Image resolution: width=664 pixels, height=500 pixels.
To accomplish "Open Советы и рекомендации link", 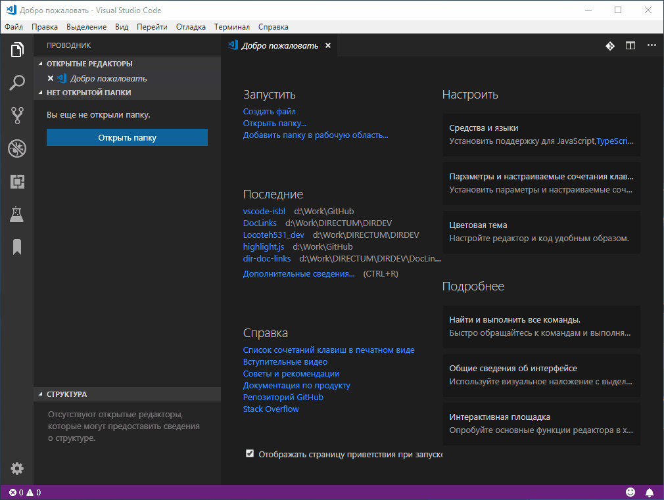I will coord(291,374).
